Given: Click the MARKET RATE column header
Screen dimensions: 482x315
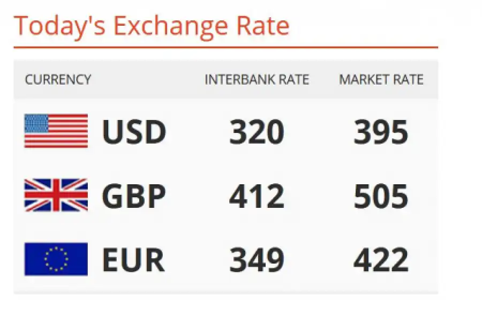Looking at the screenshot, I should coord(381,79).
